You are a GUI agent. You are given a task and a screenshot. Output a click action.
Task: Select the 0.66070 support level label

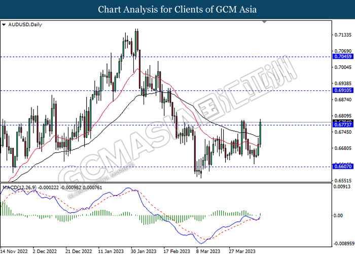click(x=343, y=167)
